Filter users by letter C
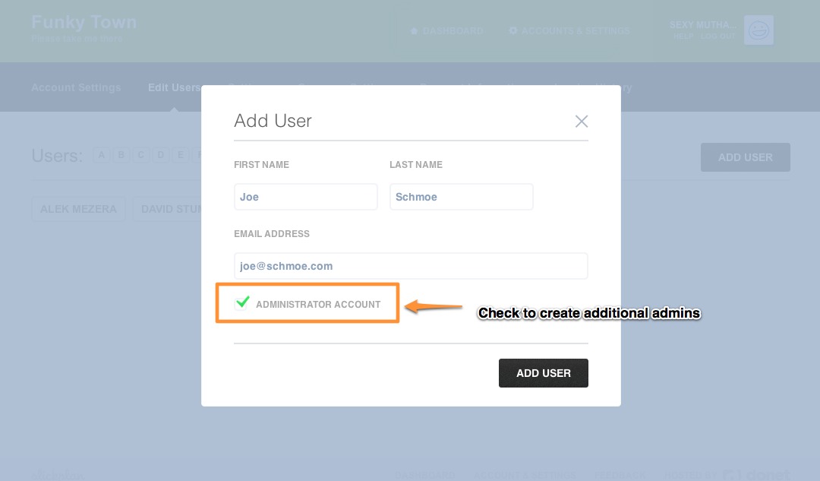 tap(141, 155)
